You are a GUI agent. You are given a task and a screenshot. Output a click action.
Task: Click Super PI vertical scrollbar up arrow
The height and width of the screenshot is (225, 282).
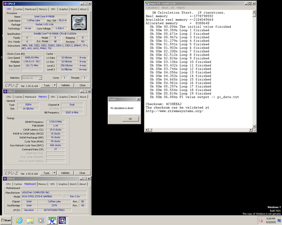pos(254,12)
